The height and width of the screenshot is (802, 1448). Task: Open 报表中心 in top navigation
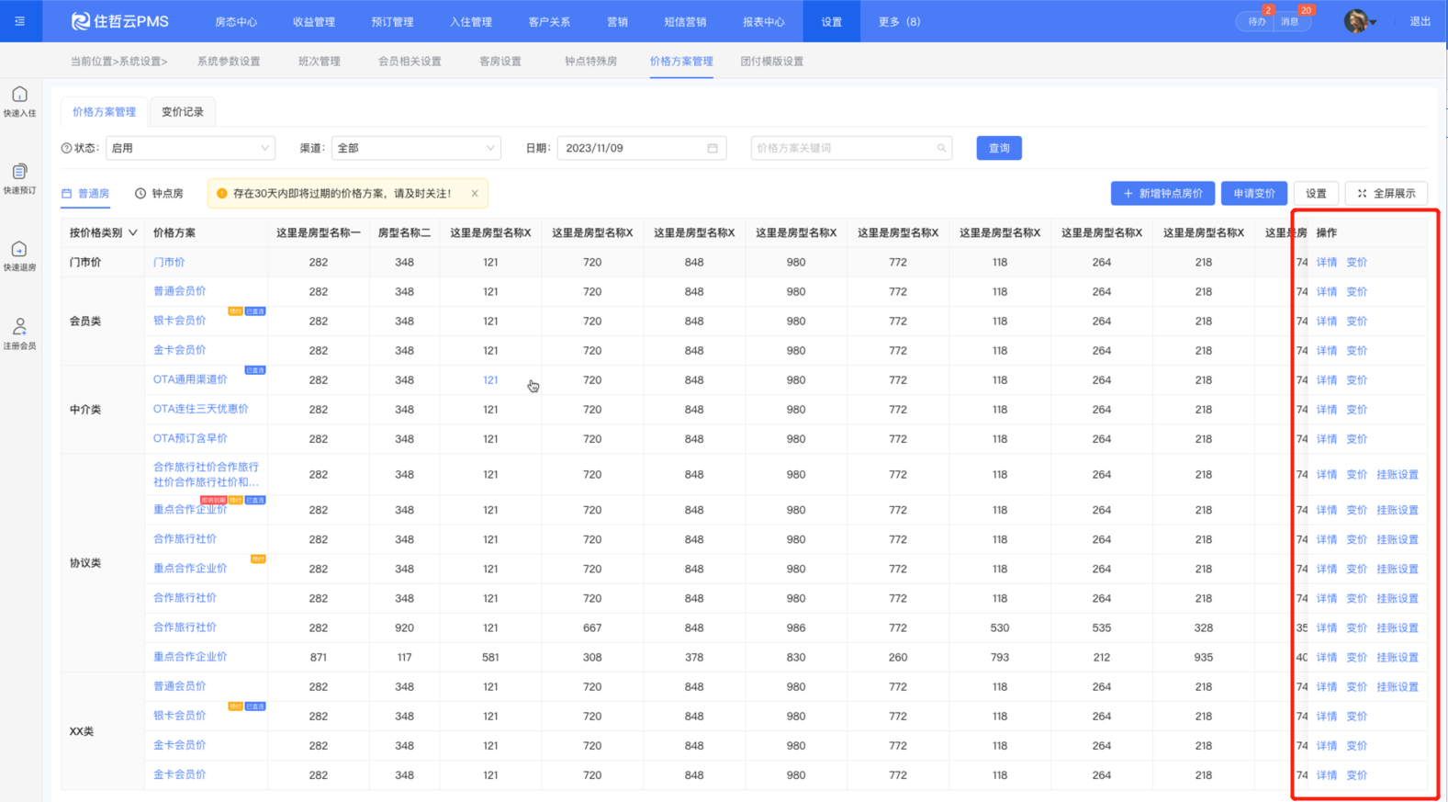764,21
